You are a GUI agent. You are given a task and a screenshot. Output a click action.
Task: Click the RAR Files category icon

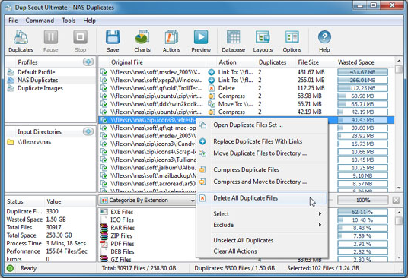[x=104, y=228]
